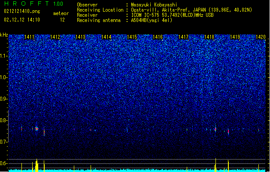Click the 1419 time marker
270x172 pixels.
coord(235,37)
